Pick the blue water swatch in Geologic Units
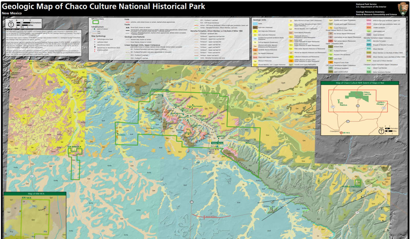410x239 pixels. point(255,24)
